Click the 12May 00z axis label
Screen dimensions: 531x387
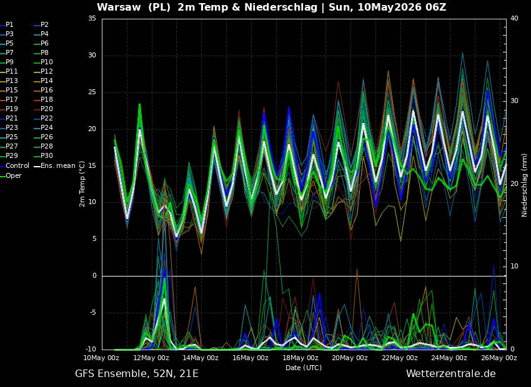pyautogui.click(x=152, y=358)
